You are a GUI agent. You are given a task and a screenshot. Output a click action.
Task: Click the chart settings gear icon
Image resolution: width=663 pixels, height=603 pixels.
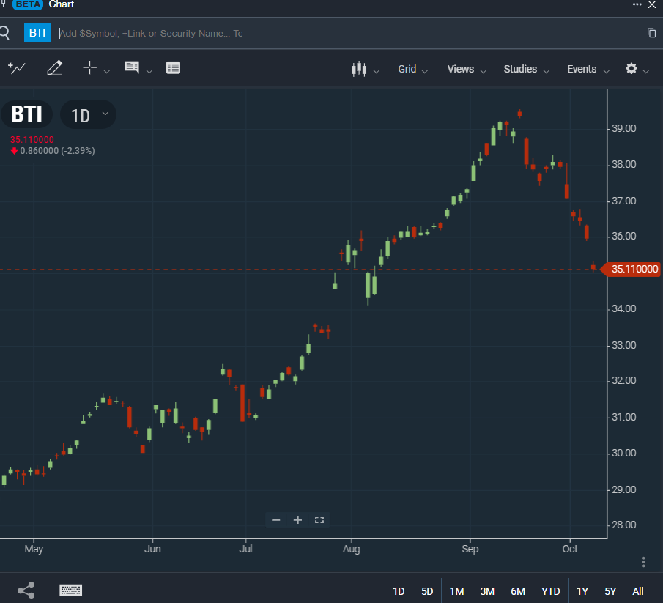(631, 68)
